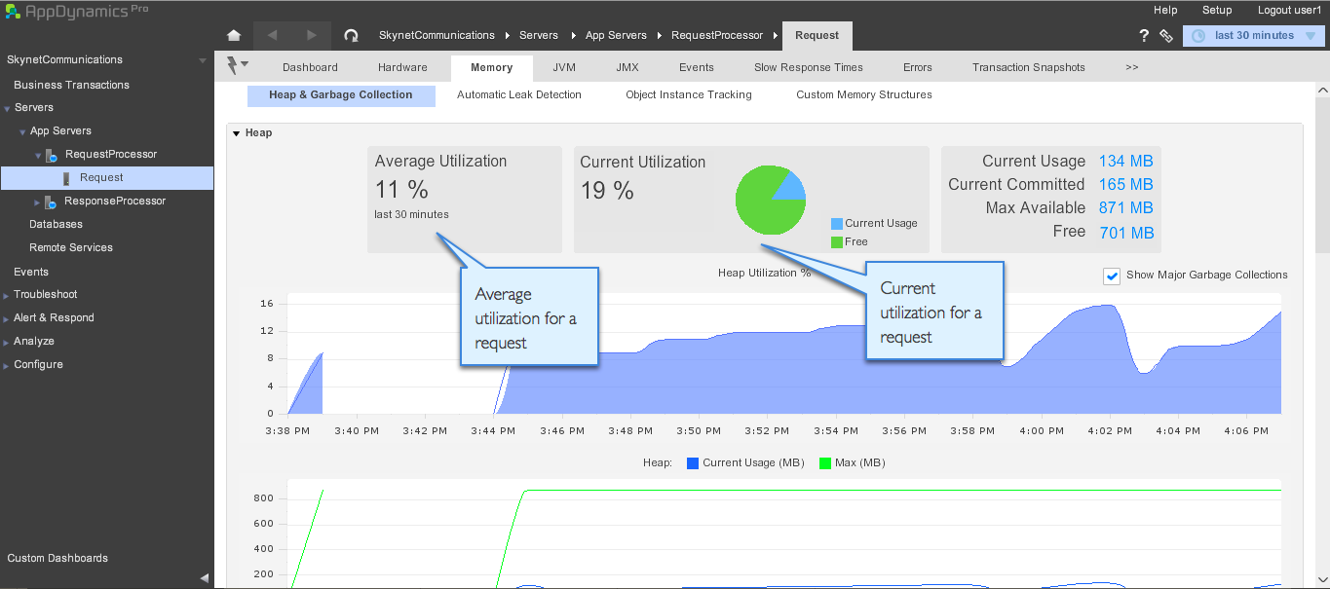Click the blue Current Usage (MB) legend swatch

click(693, 463)
